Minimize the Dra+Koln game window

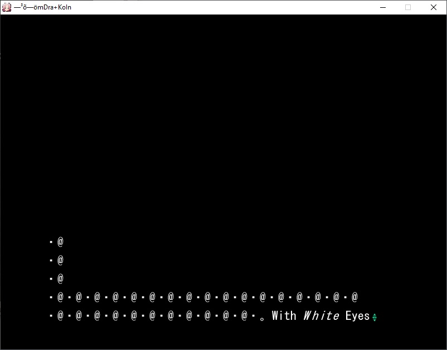383,7
